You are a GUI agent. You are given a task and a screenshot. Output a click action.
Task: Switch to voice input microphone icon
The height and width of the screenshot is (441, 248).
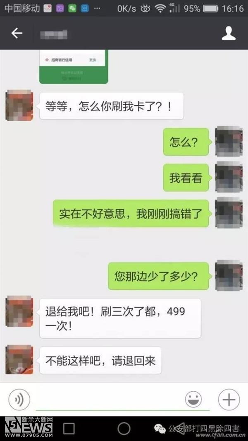[x=19, y=399]
